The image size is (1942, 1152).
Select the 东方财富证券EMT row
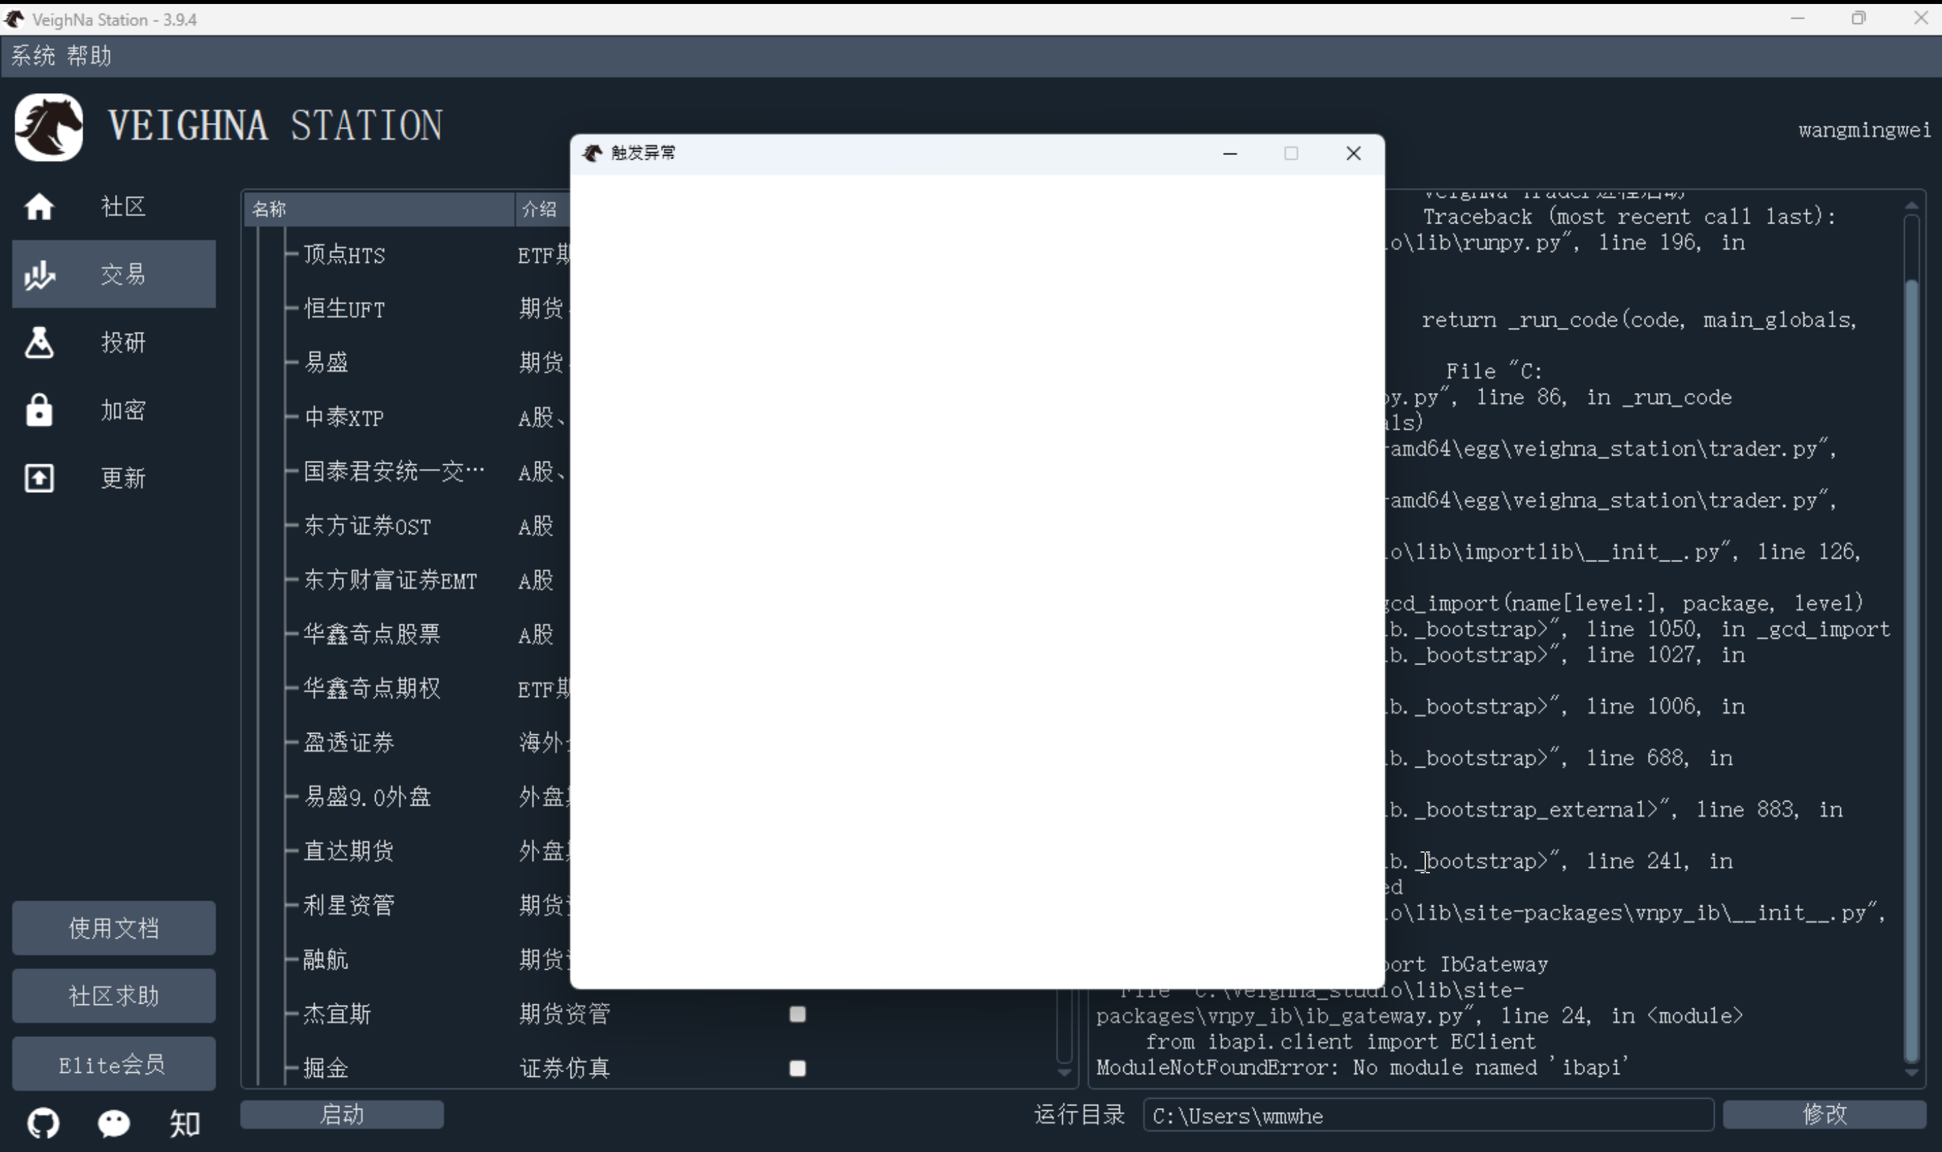[x=390, y=581]
